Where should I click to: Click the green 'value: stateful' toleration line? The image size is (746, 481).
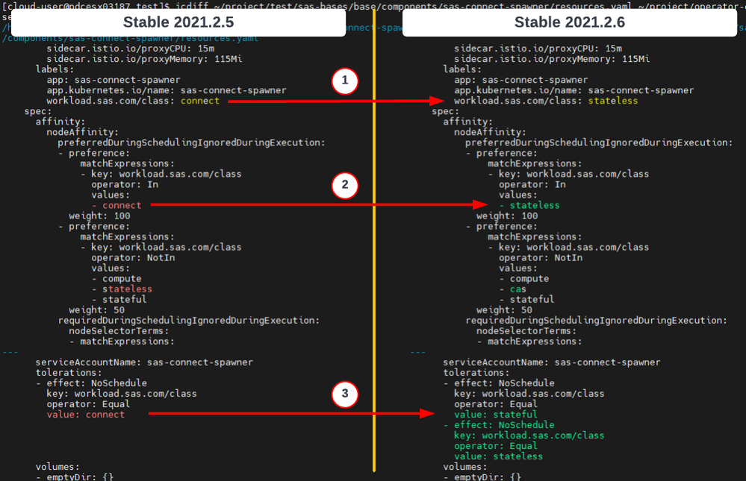(x=495, y=415)
